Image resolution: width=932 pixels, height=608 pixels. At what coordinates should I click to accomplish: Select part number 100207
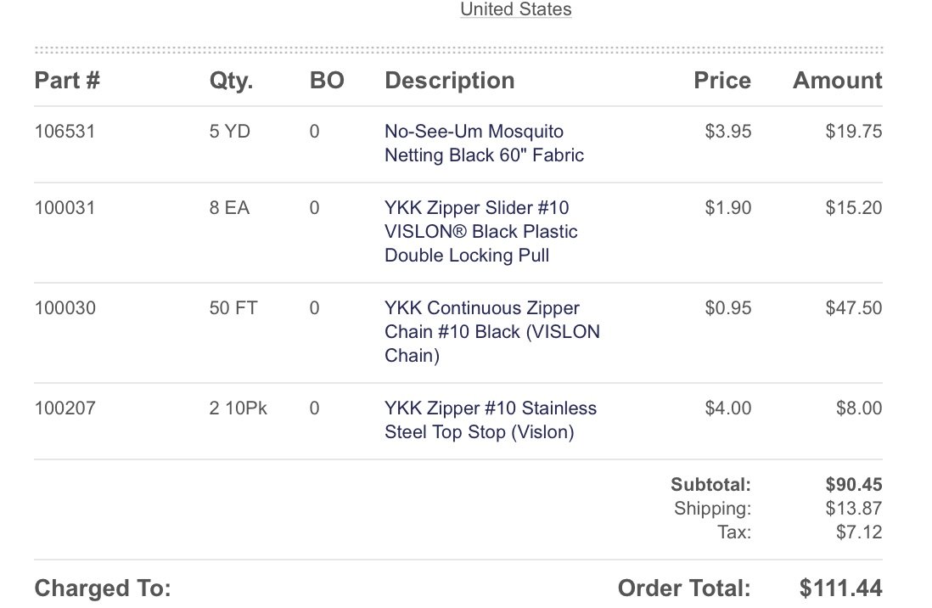tap(65, 408)
